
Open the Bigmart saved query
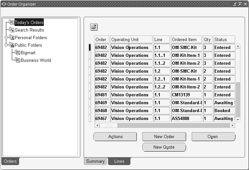[x=28, y=53]
